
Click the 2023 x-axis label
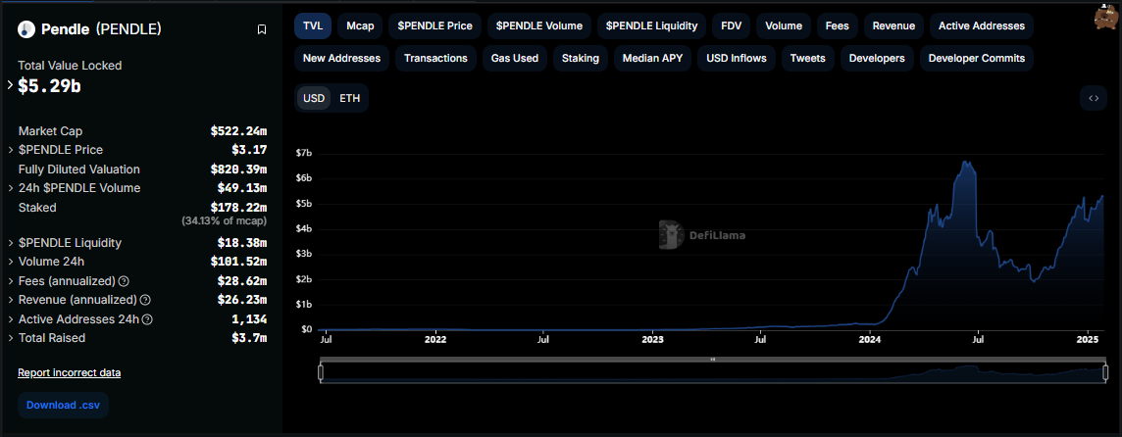coord(652,339)
